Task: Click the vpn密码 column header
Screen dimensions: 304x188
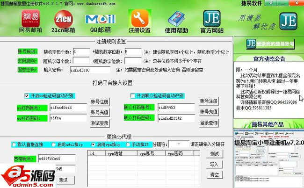Action: [x=180, y=153]
